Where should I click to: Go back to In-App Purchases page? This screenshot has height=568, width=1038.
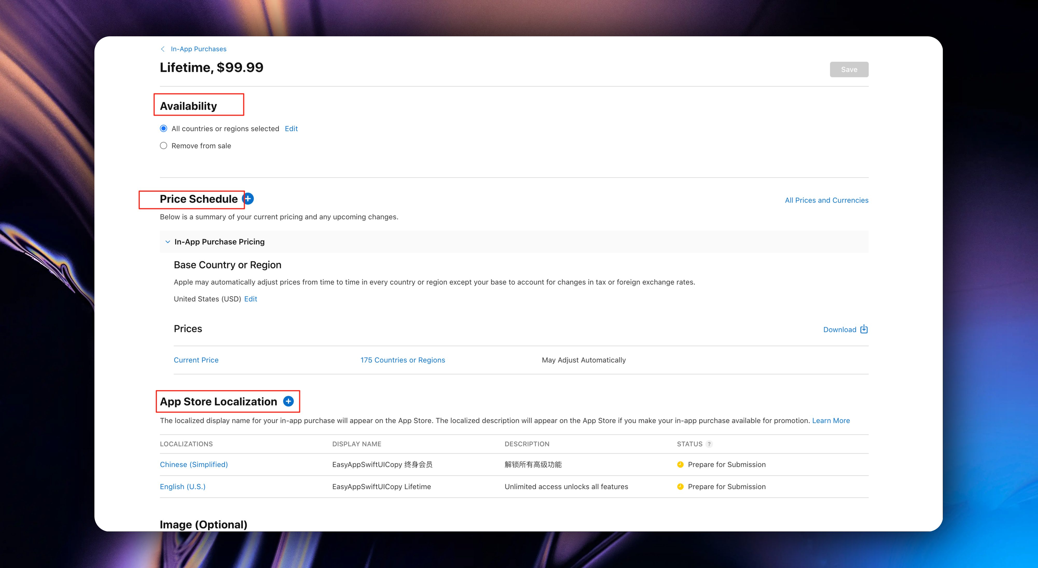coord(198,49)
